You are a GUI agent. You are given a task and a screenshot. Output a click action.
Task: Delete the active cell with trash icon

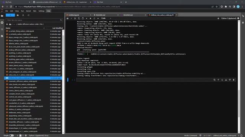pyautogui.click(x=234, y=80)
